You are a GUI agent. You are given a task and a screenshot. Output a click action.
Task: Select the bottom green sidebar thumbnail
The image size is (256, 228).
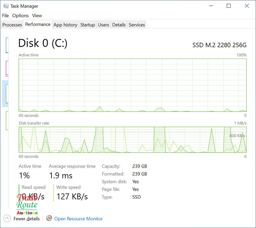pyautogui.click(x=7, y=121)
